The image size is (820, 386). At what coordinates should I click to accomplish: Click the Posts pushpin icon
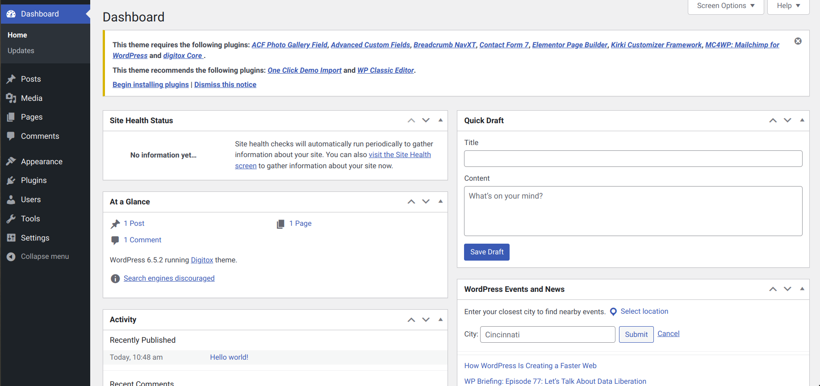click(11, 79)
